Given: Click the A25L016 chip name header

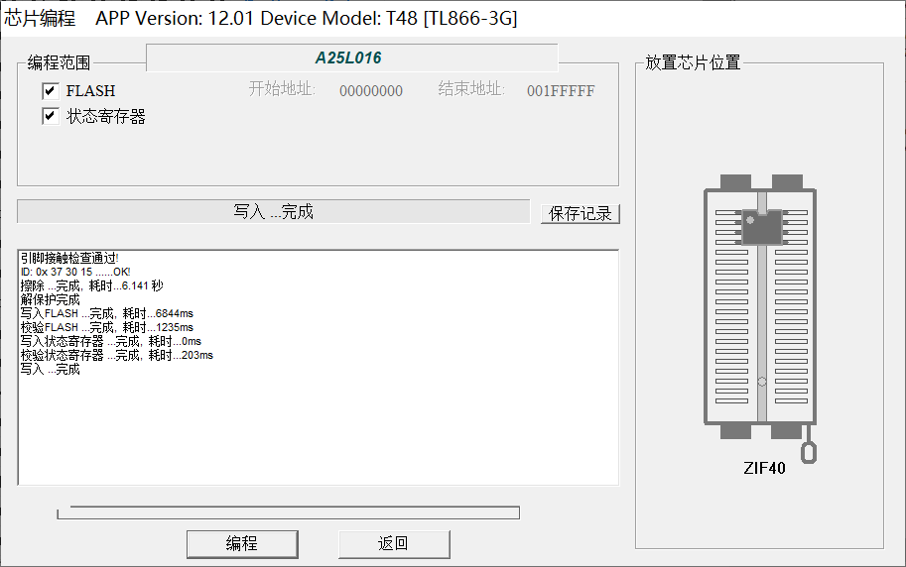Looking at the screenshot, I should coord(349,58).
